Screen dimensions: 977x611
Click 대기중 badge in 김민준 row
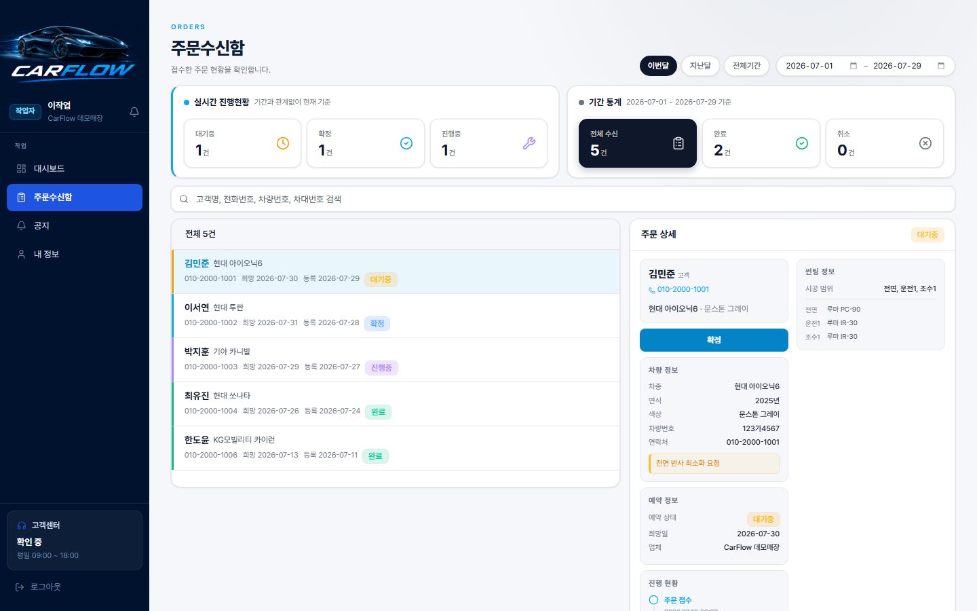point(381,279)
